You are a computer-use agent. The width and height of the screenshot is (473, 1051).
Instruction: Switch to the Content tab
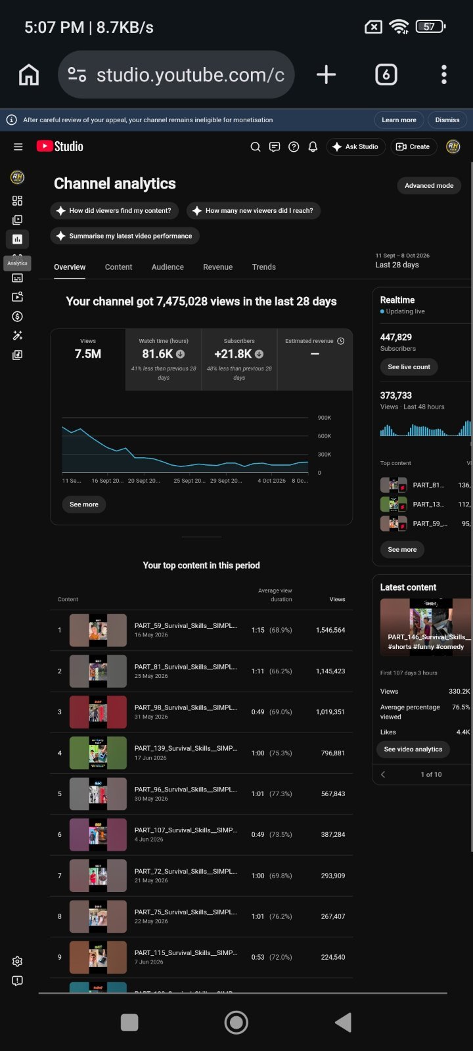[x=118, y=267]
